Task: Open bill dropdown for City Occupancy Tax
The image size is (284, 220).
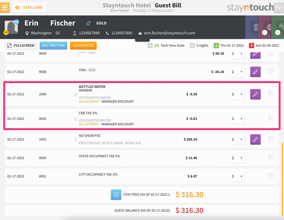Action: pyautogui.click(x=237, y=176)
